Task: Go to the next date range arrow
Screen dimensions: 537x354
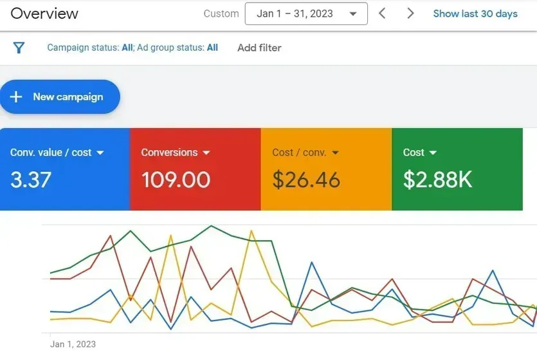Action: 410,14
